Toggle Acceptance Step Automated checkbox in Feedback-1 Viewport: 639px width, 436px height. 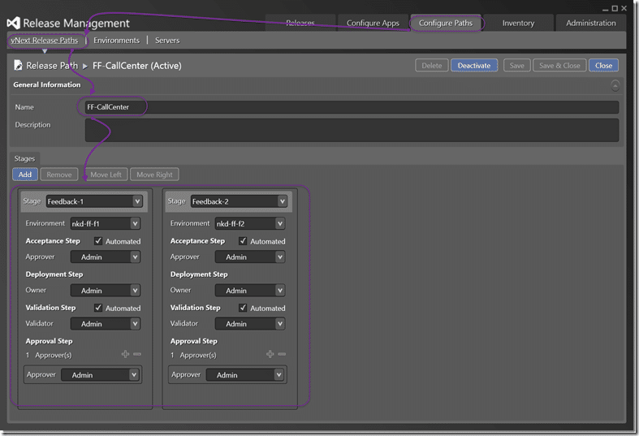(98, 241)
